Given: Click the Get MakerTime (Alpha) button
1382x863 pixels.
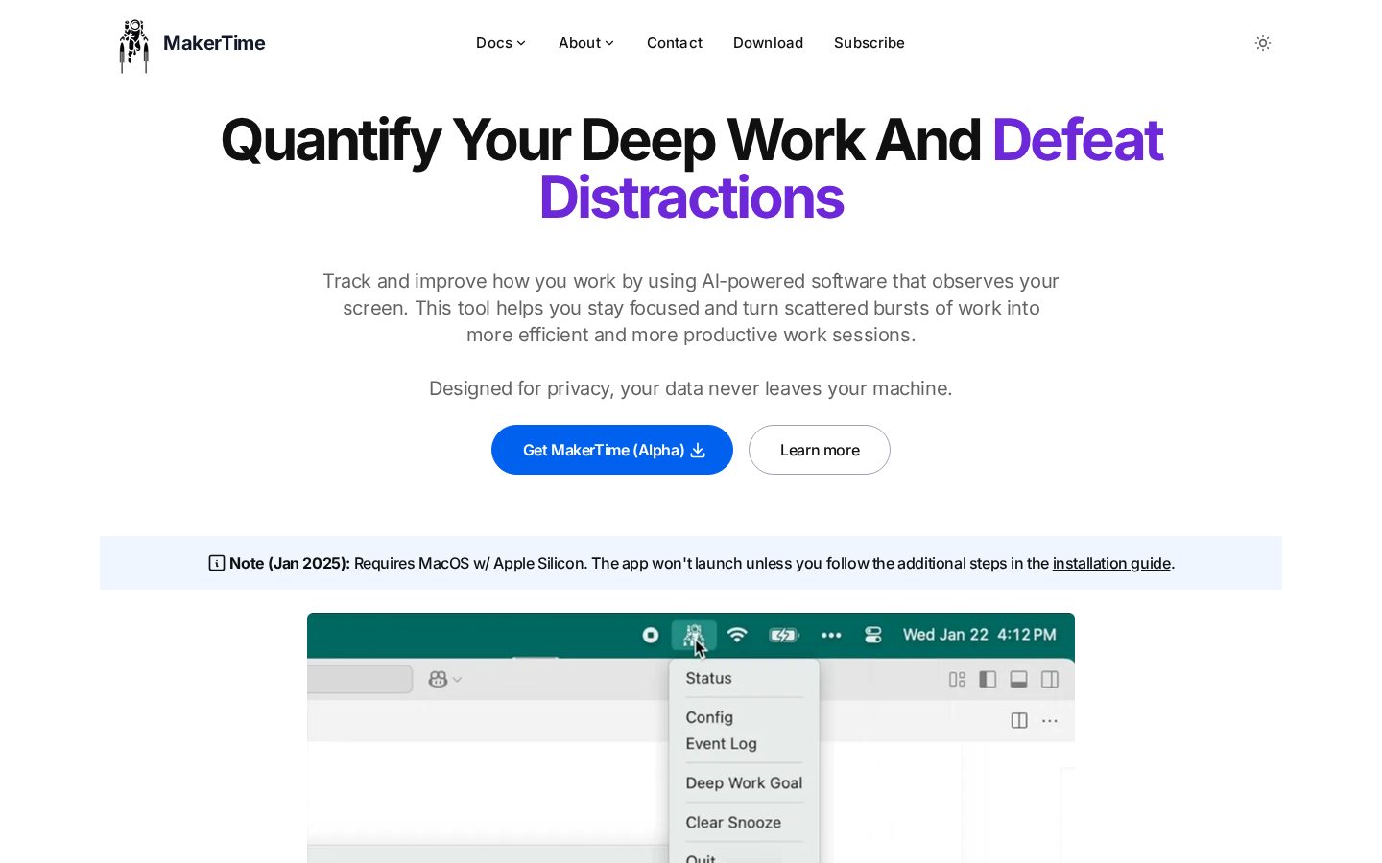Looking at the screenshot, I should (612, 450).
